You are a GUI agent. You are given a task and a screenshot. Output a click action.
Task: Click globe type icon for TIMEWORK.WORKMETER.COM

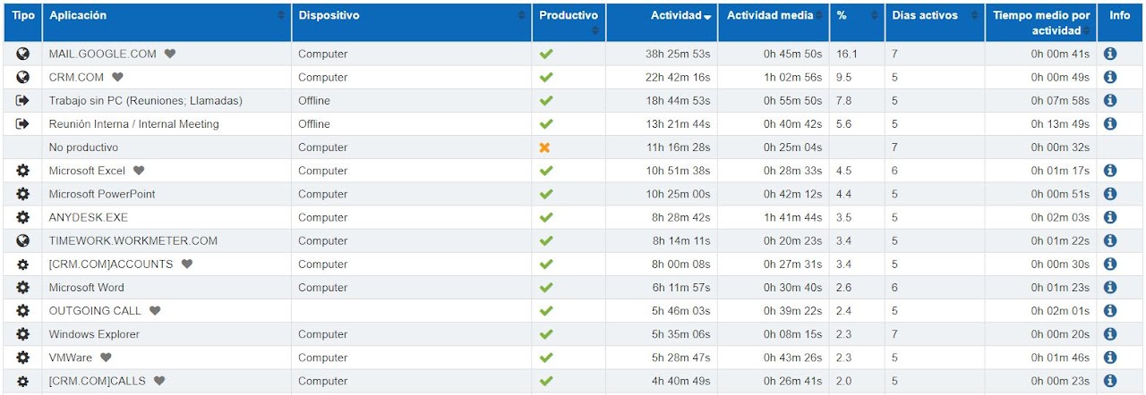click(23, 240)
